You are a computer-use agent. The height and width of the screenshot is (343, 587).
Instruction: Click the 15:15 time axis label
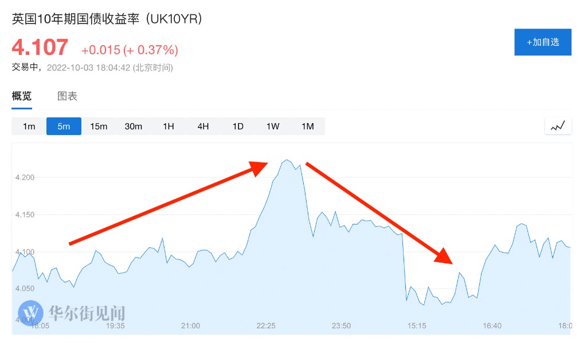pos(417,326)
